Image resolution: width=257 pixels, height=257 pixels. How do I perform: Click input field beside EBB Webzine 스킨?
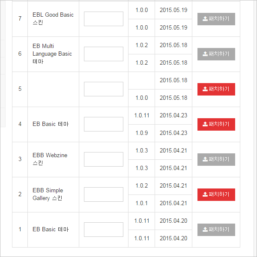pyautogui.click(x=104, y=159)
